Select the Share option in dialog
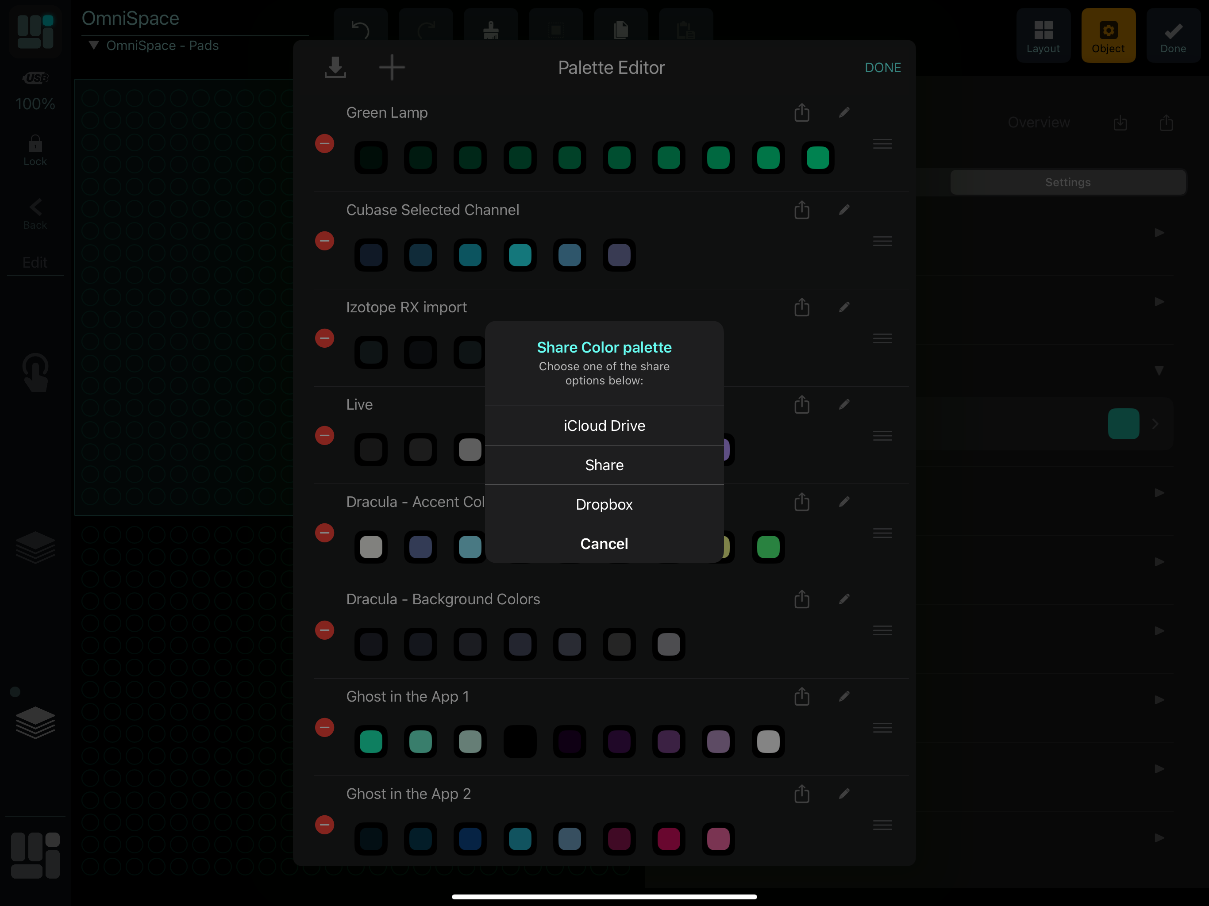Screen dimensions: 1209x906 pyautogui.click(x=604, y=465)
